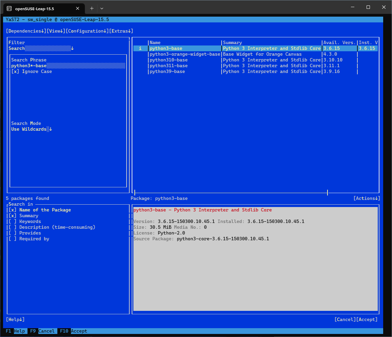
Task: Click the Name column header
Action: tap(155, 42)
